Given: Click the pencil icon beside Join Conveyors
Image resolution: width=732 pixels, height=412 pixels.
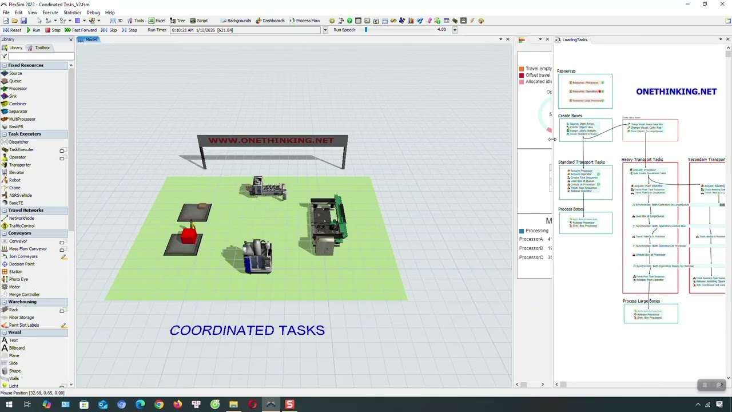Looking at the screenshot, I should coord(63,256).
